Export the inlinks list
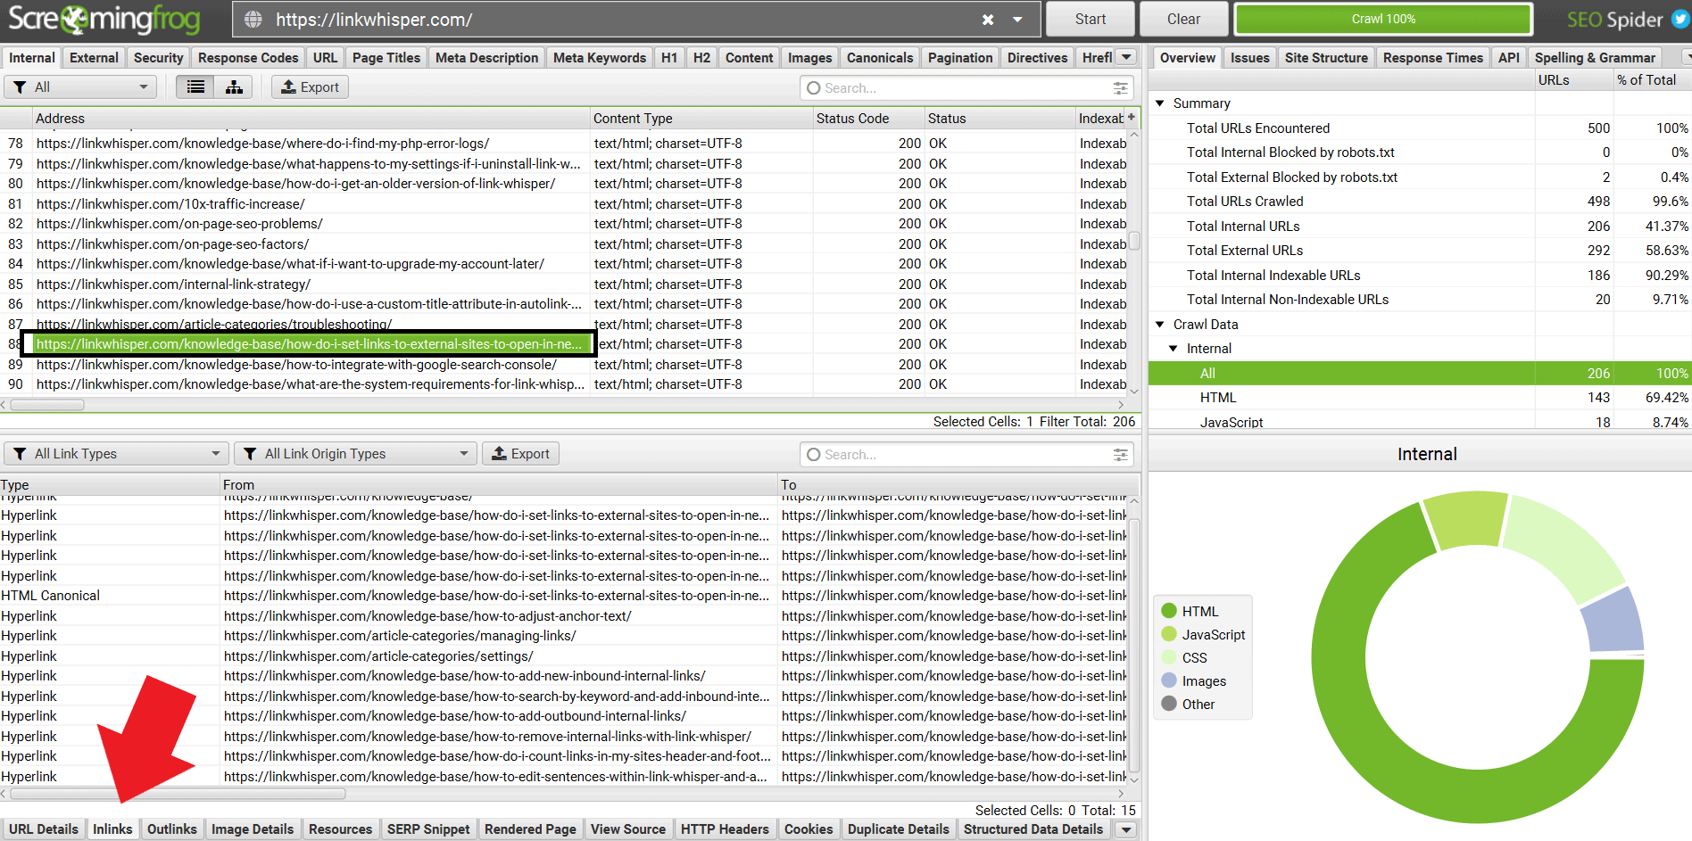Screen dimensions: 1692x841 click(521, 454)
